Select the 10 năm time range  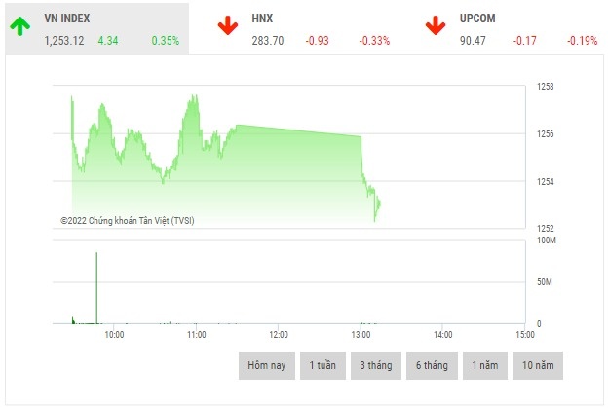click(539, 365)
